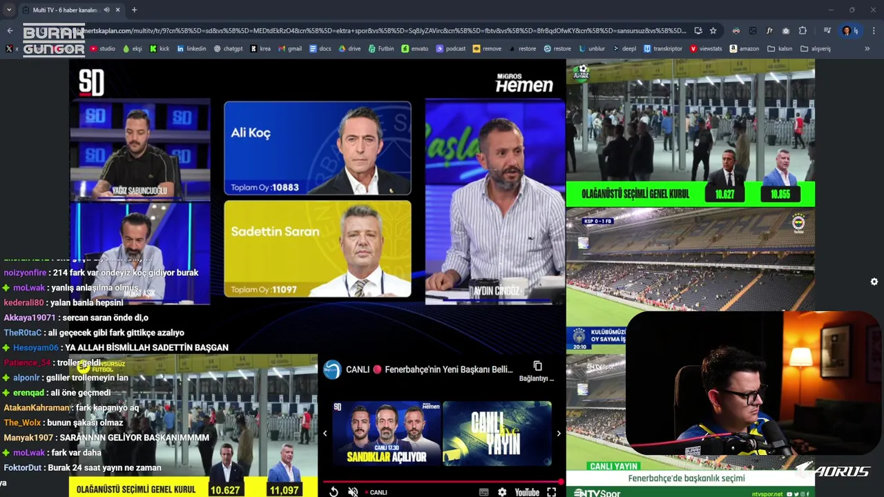884x497 pixels.
Task: Open the Extensions puzzle menu
Action: click(x=803, y=30)
